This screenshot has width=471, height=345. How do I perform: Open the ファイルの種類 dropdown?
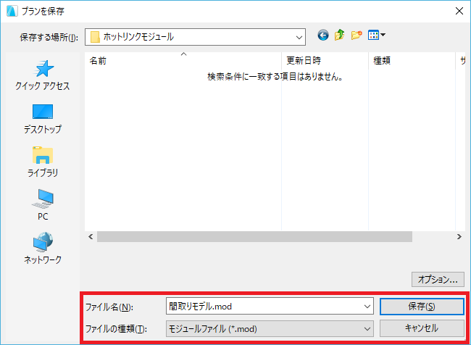[x=270, y=329]
